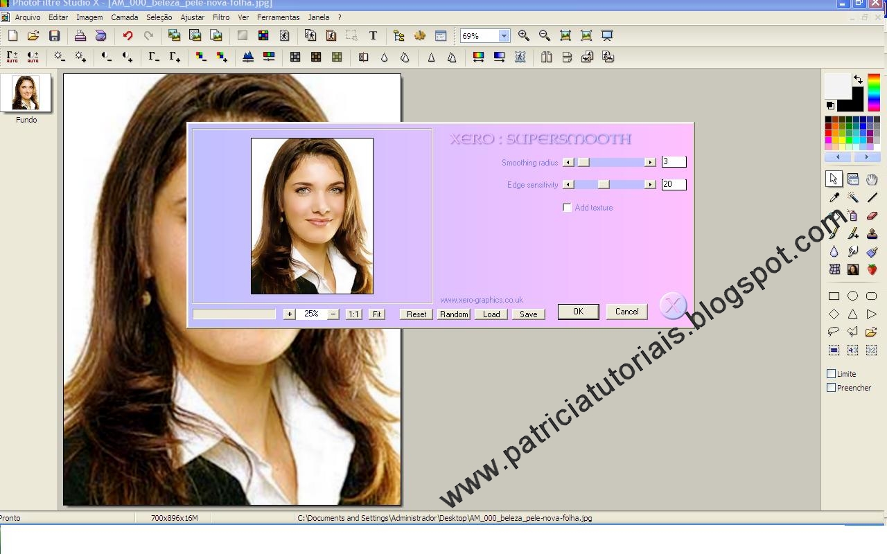The image size is (887, 554).
Task: Open the Arquivo menu
Action: pyautogui.click(x=28, y=17)
